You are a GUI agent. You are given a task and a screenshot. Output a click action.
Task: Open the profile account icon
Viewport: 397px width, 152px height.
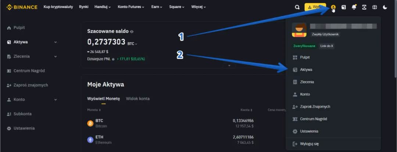pyautogui.click(x=333, y=7)
